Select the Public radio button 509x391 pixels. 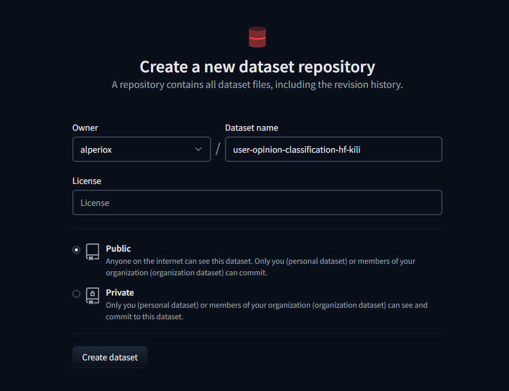[x=76, y=250]
